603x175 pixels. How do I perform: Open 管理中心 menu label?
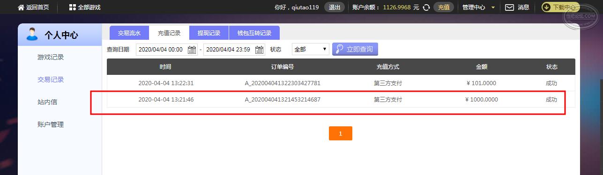coord(474,7)
